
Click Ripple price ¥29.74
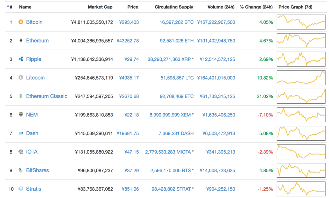coord(131,59)
